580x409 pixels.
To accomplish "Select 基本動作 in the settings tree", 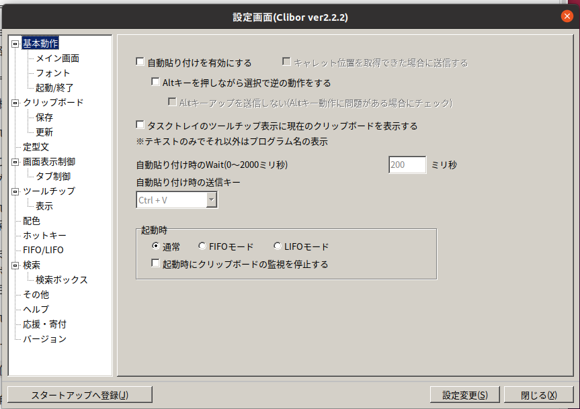I will pyautogui.click(x=40, y=43).
